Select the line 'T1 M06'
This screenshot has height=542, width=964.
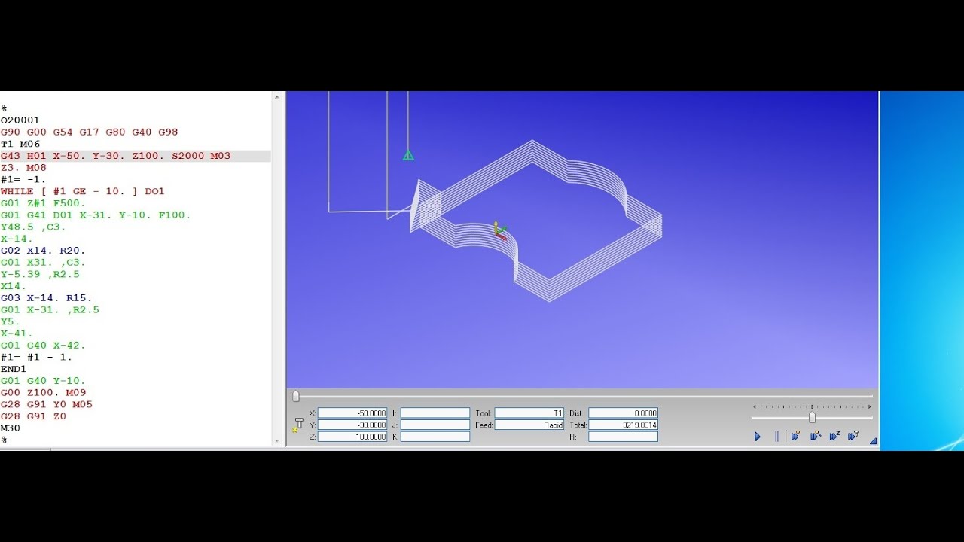tap(20, 144)
